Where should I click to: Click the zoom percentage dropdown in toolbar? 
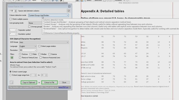click(x=37, y=1)
